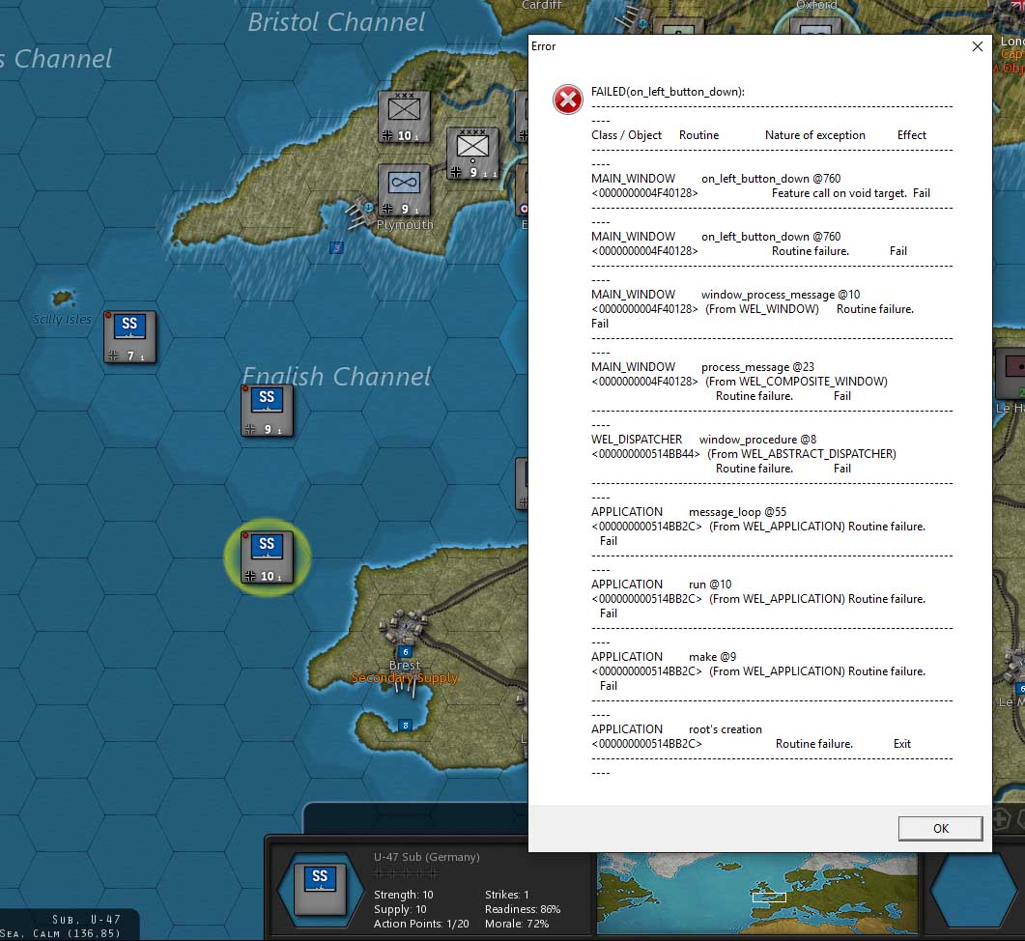The image size is (1025, 941).
Task: Click OK to dismiss the error dialog
Action: [940, 829]
